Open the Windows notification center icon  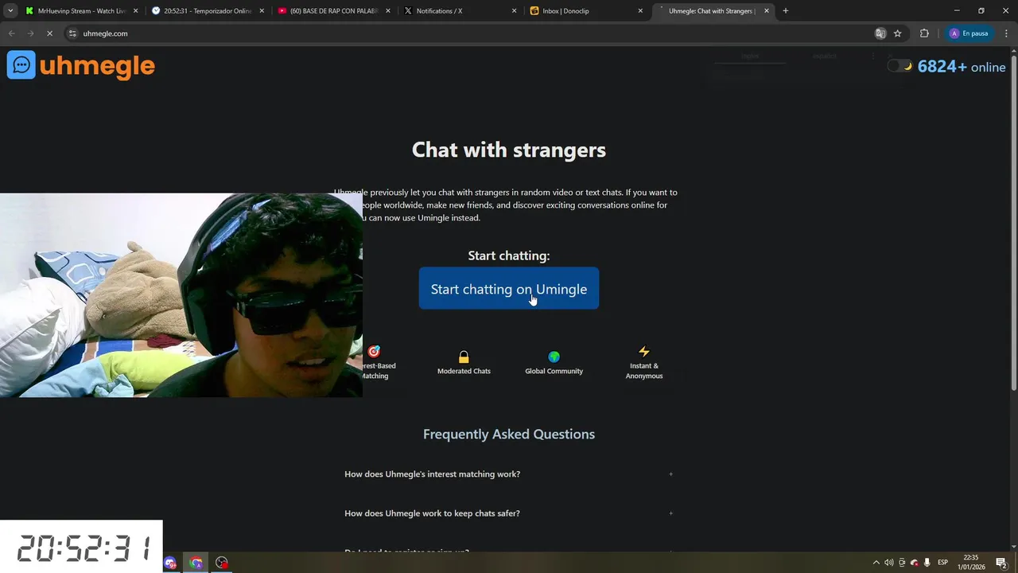pos(1001,563)
